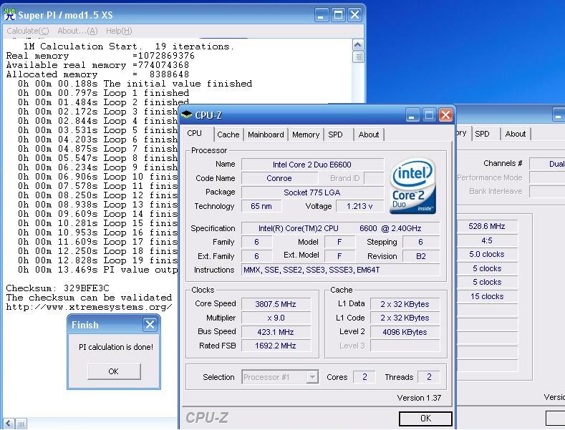Open the About...(A) menu in Super PI
The height and width of the screenshot is (430, 565).
point(77,31)
